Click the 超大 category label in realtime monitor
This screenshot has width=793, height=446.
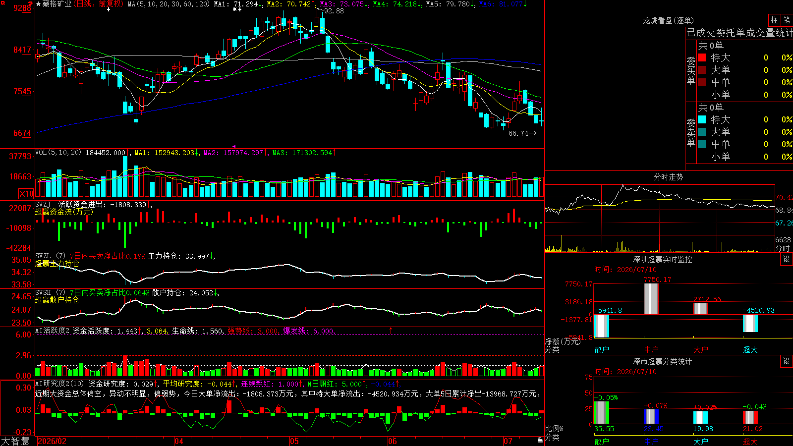(750, 349)
